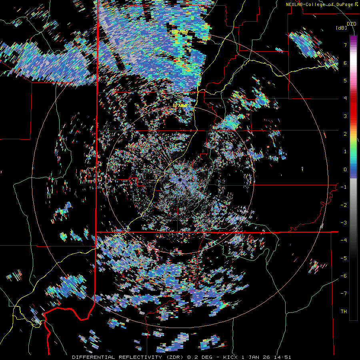360x360 pixels.
Task: Click the -5 scale label
Action: [x=344, y=258]
